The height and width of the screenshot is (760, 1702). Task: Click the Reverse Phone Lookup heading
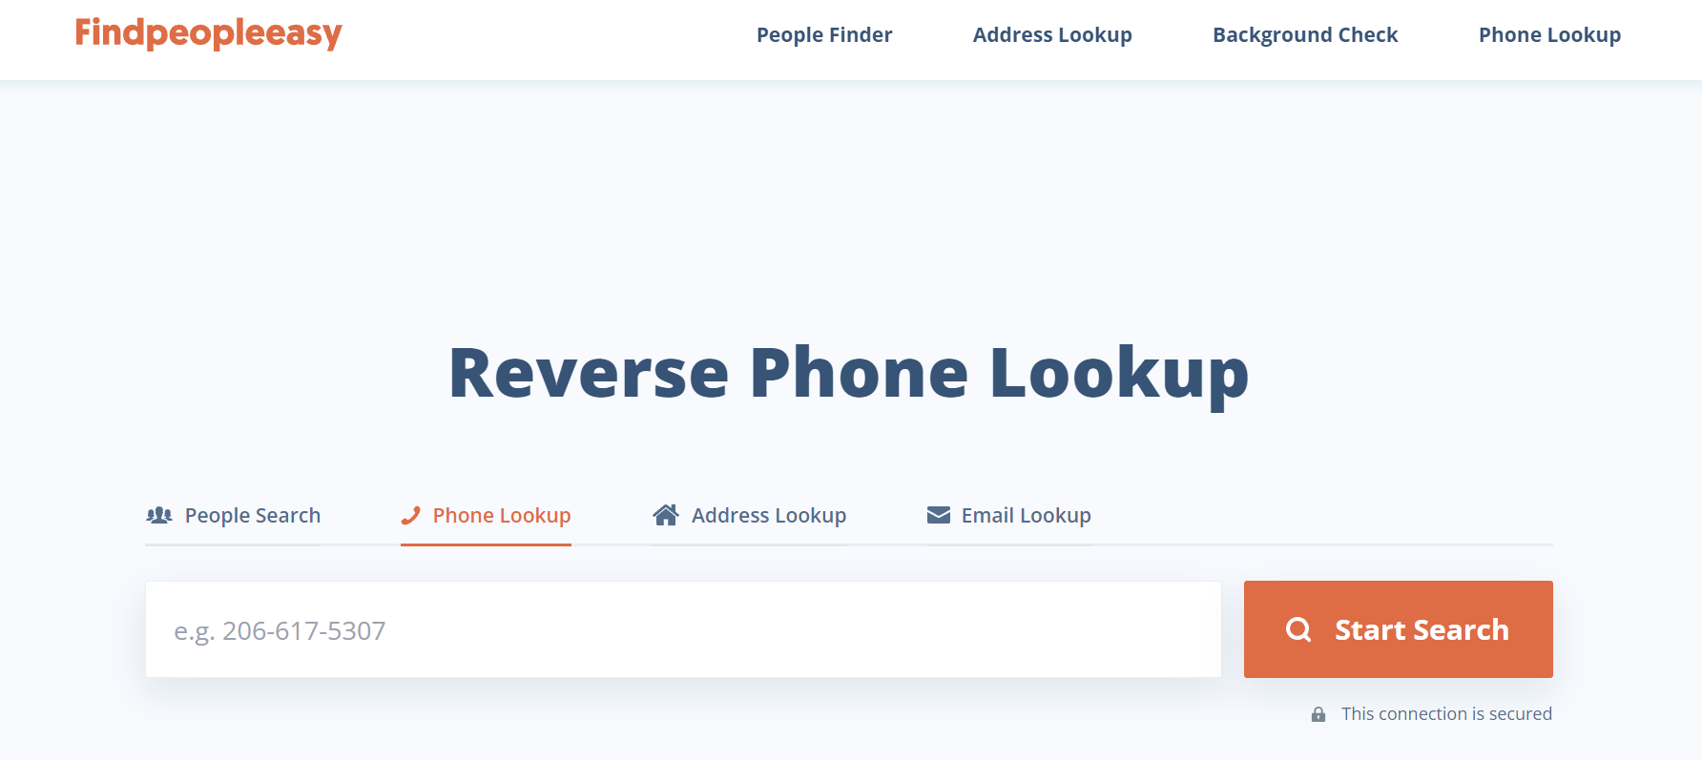coord(849,374)
